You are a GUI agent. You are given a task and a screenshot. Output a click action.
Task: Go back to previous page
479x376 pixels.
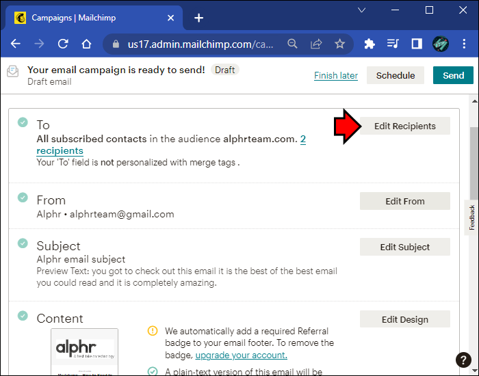click(x=15, y=44)
